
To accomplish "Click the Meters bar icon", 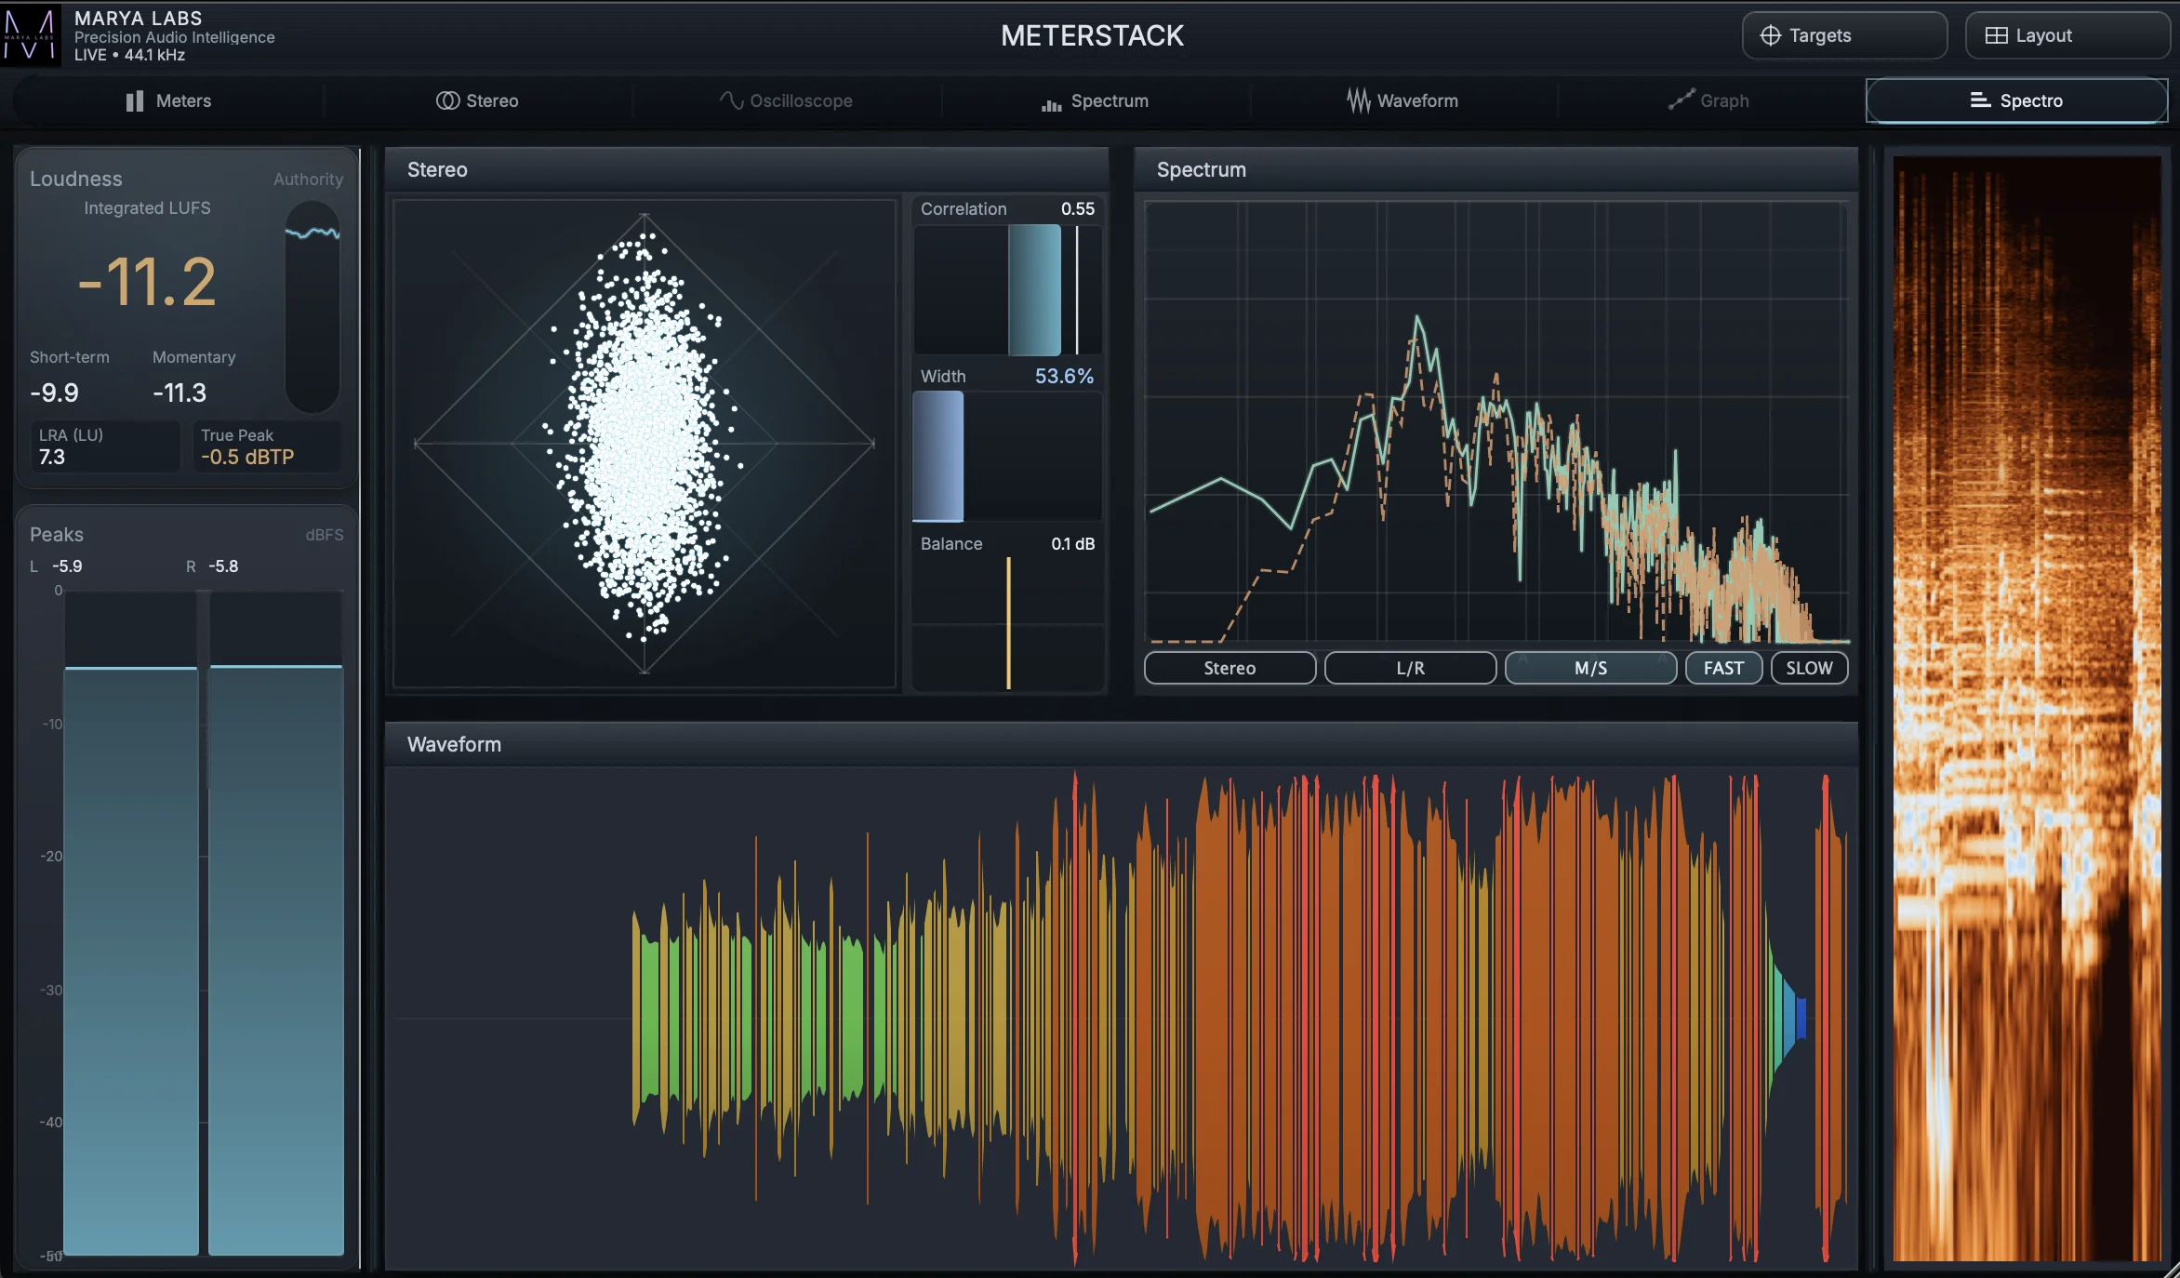I will coord(135,100).
